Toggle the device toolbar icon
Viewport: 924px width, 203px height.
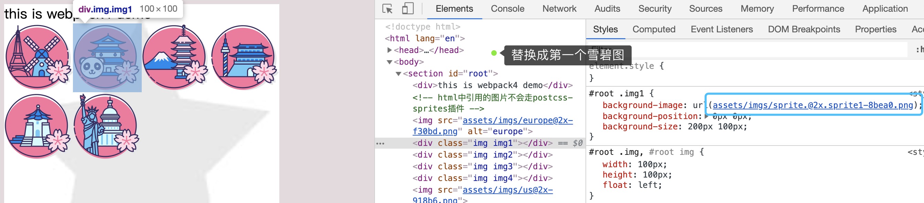click(408, 9)
